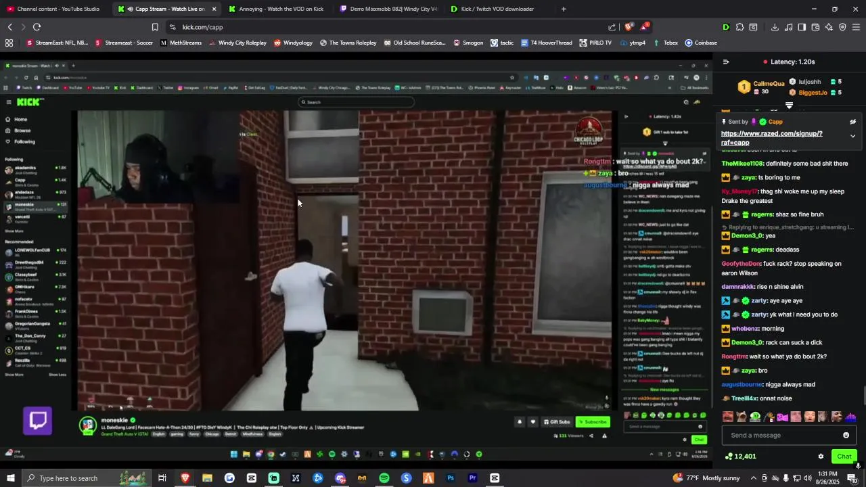Open the Brave VPN shield icon
The image size is (866, 487).
(x=842, y=27)
